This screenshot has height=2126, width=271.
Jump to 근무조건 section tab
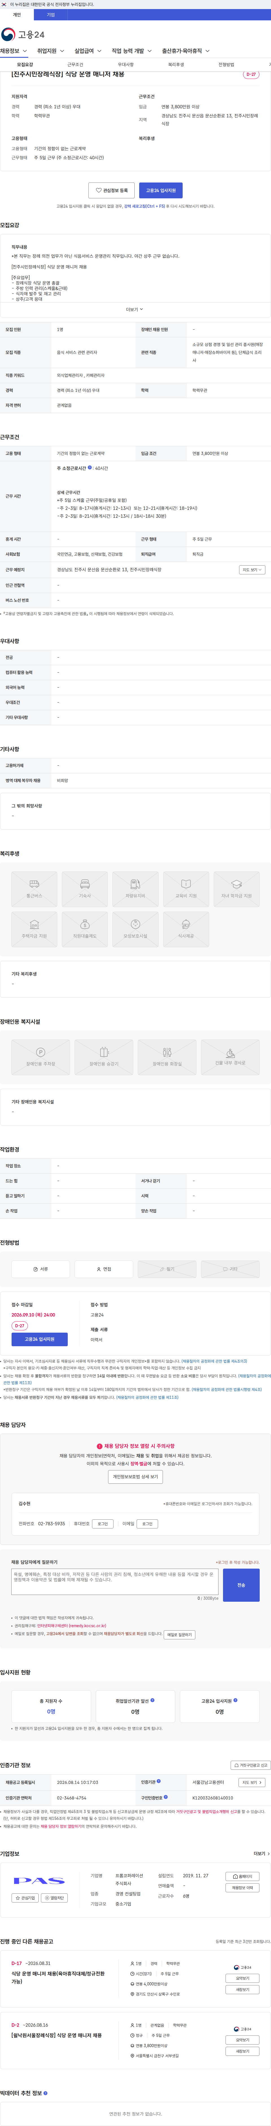coord(75,65)
